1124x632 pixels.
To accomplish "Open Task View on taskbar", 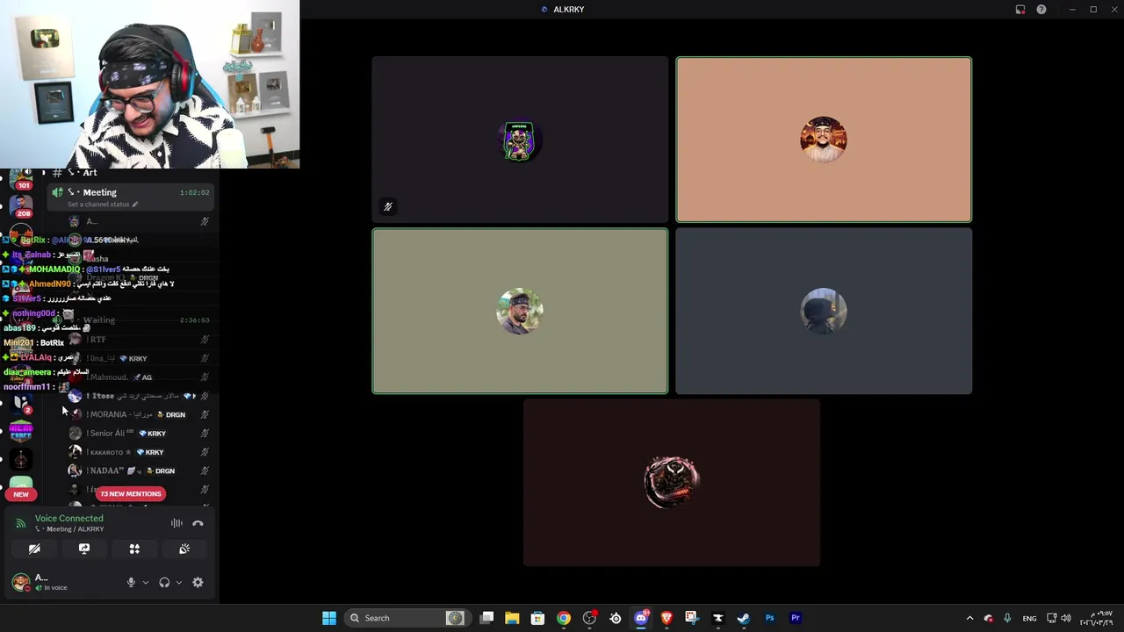I will [486, 618].
